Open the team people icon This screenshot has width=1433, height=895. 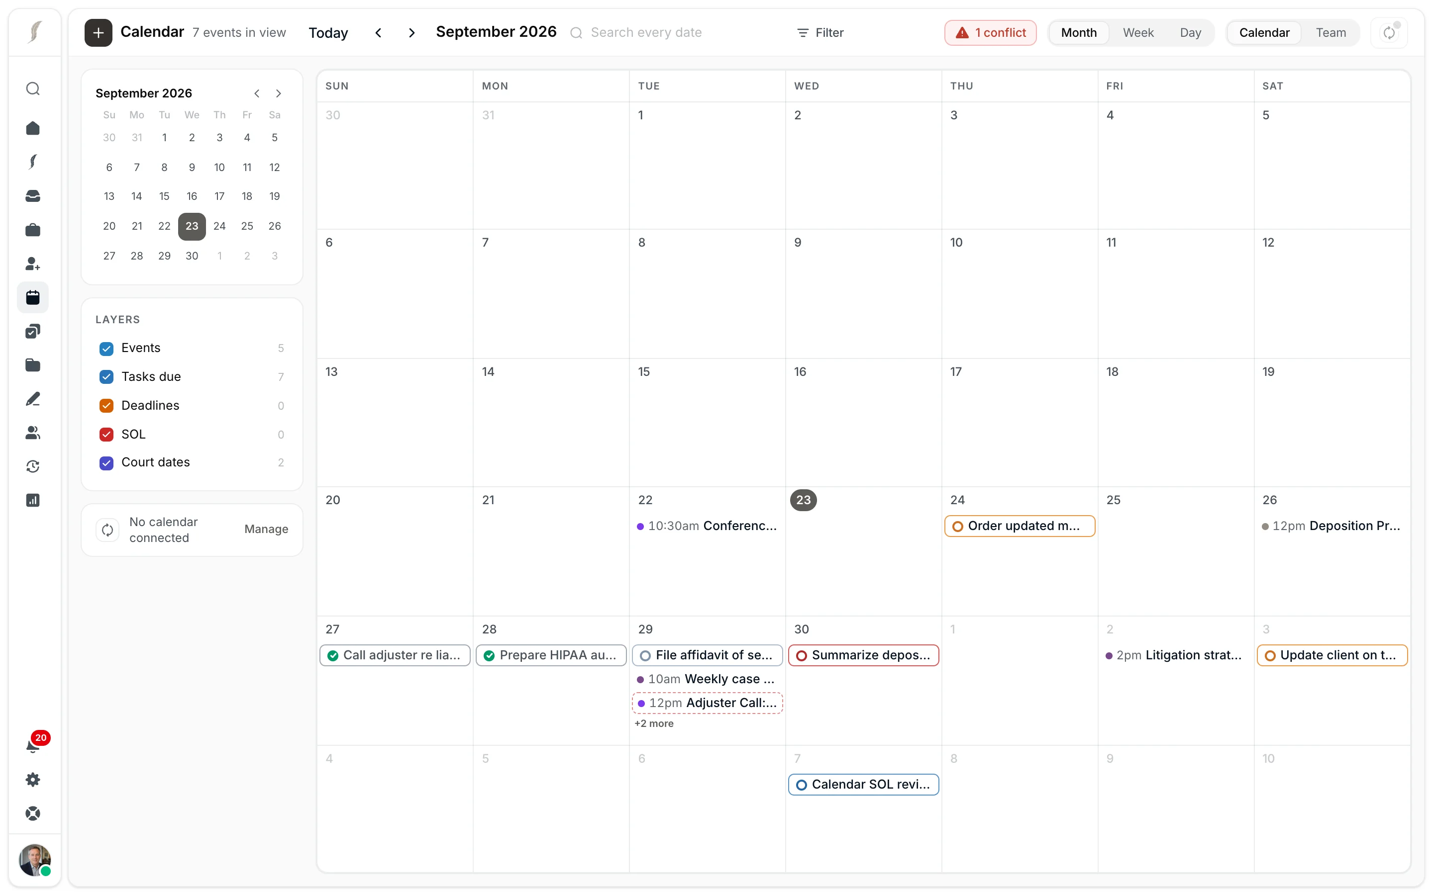33,433
